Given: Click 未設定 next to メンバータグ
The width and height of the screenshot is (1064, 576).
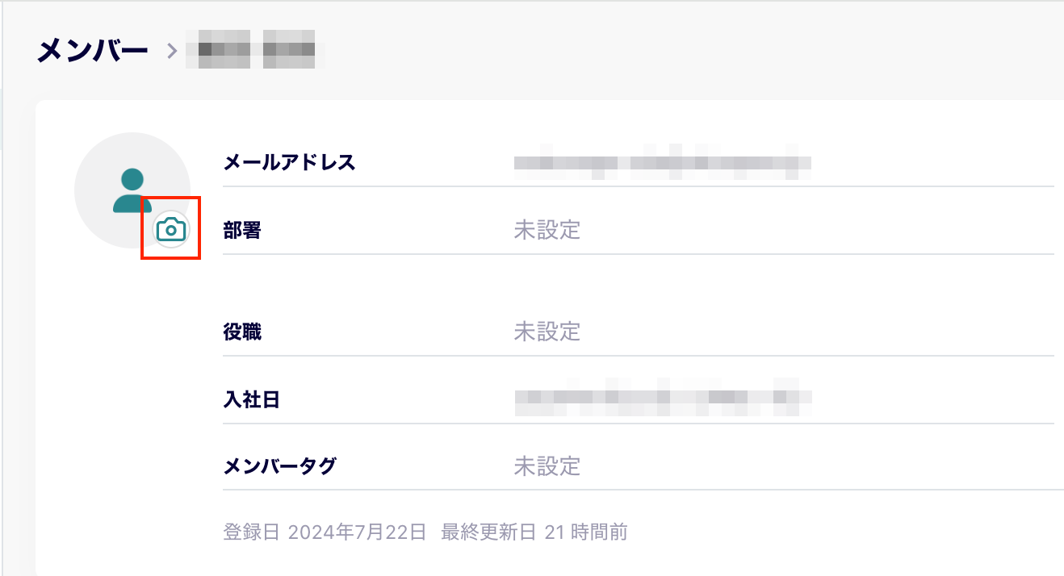Looking at the screenshot, I should click(x=547, y=466).
